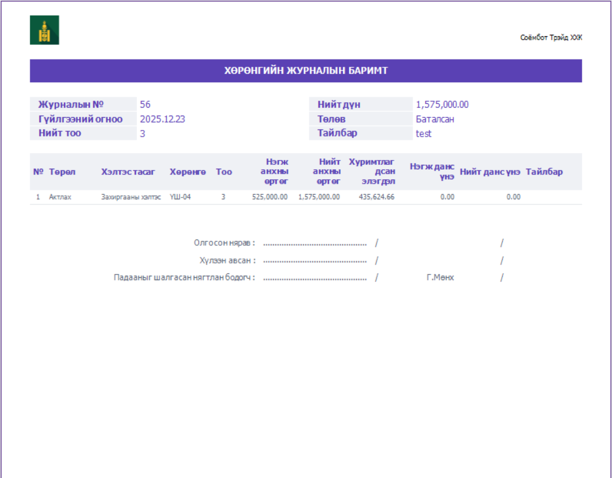Click the depreciation value 435,624.66
Screen dimensions: 612x478
tap(377, 197)
